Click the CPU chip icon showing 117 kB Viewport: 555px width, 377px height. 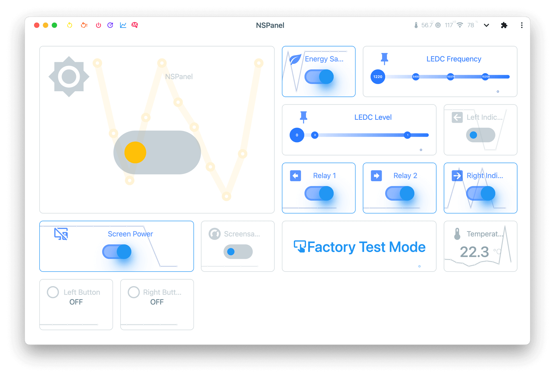click(437, 25)
